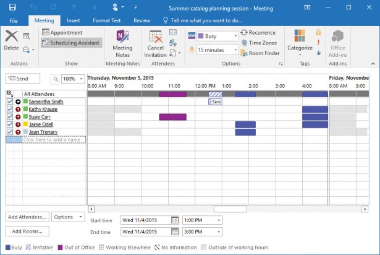Open the Categorize color menu

point(300,40)
